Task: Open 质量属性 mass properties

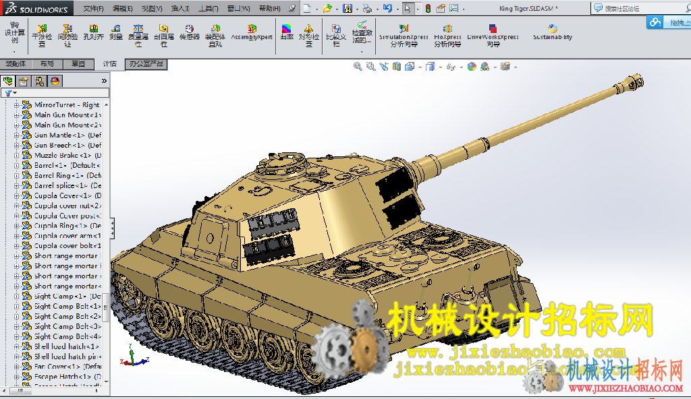Action: point(138,35)
